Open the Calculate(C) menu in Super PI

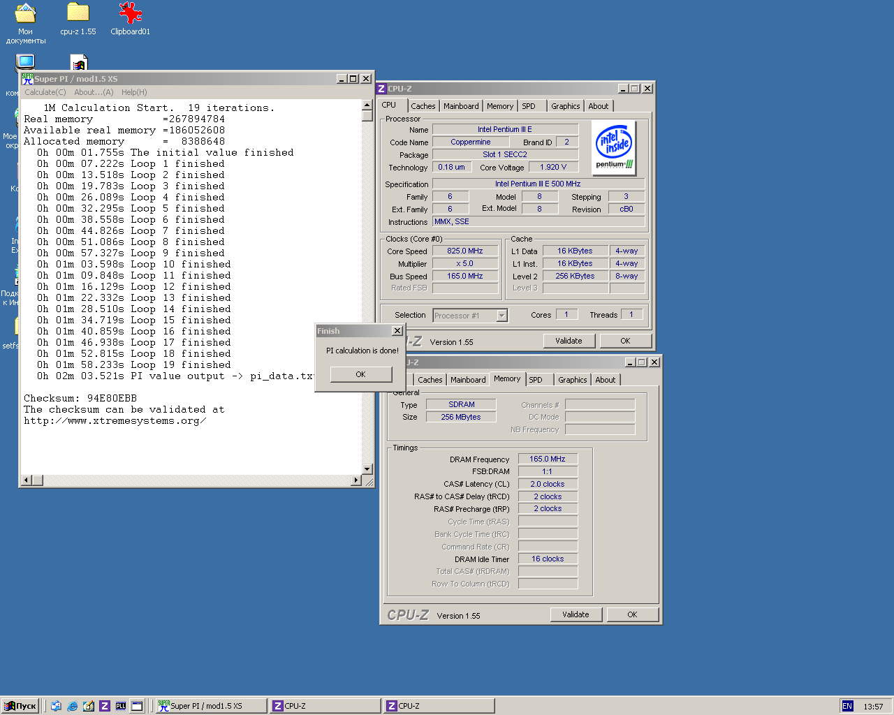pos(45,92)
